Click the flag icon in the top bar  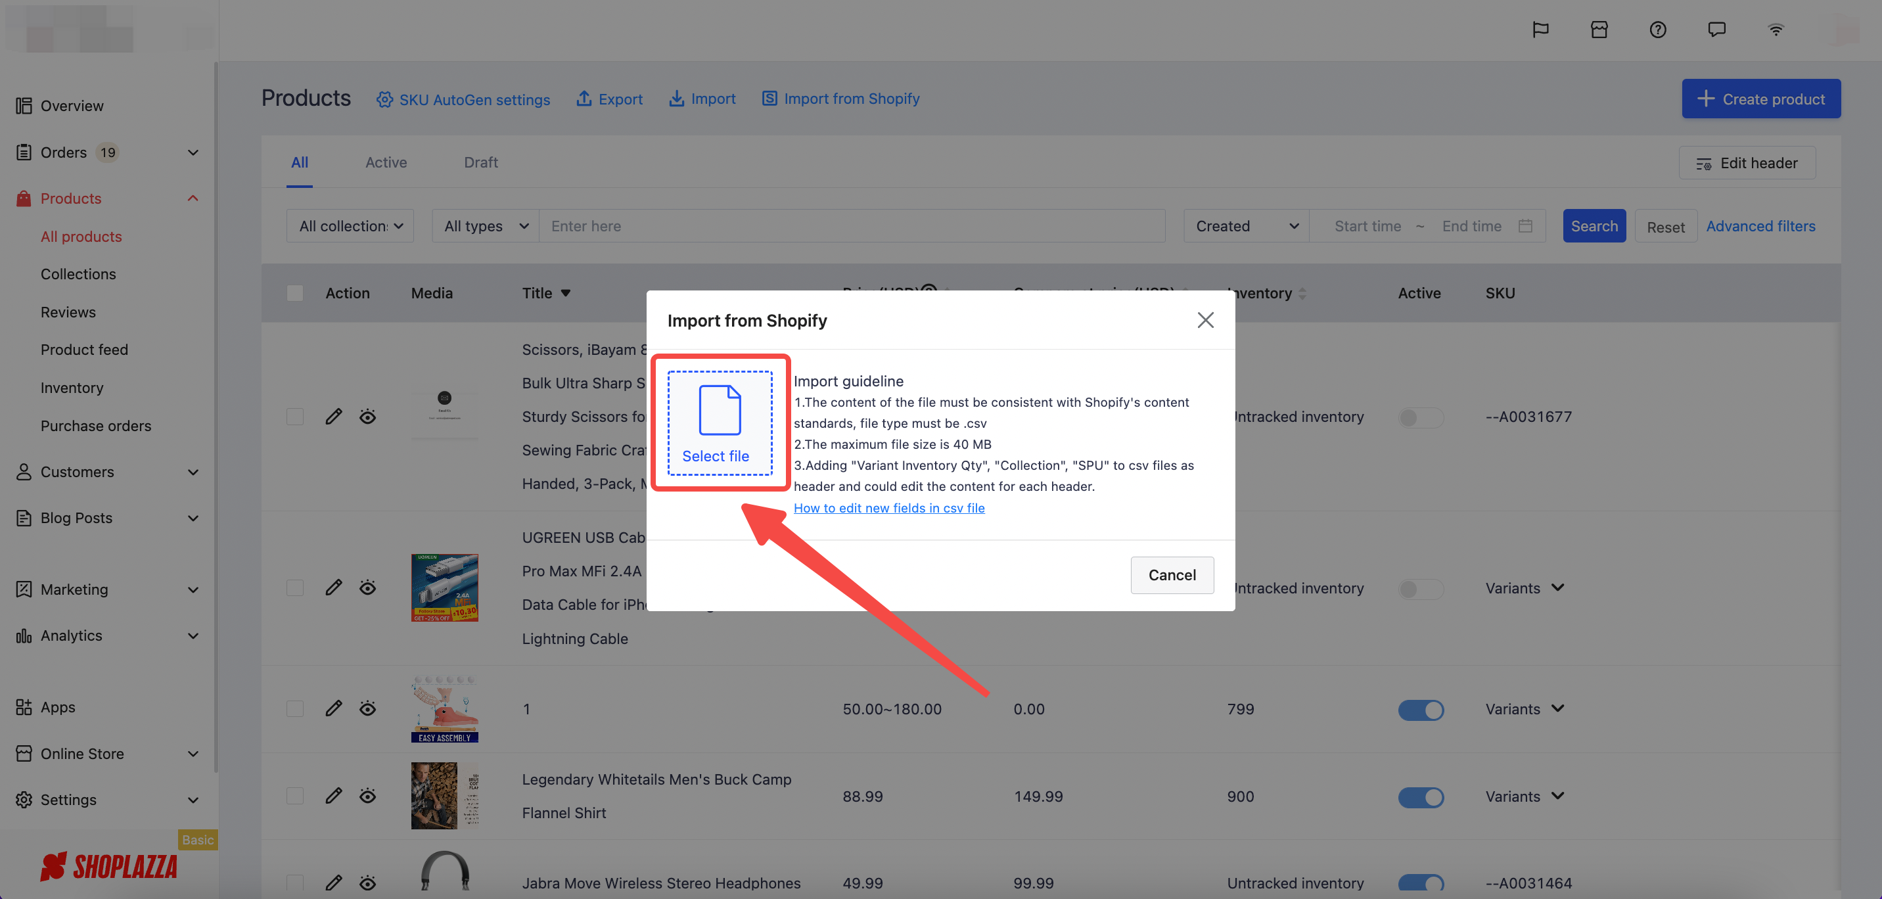click(1540, 30)
